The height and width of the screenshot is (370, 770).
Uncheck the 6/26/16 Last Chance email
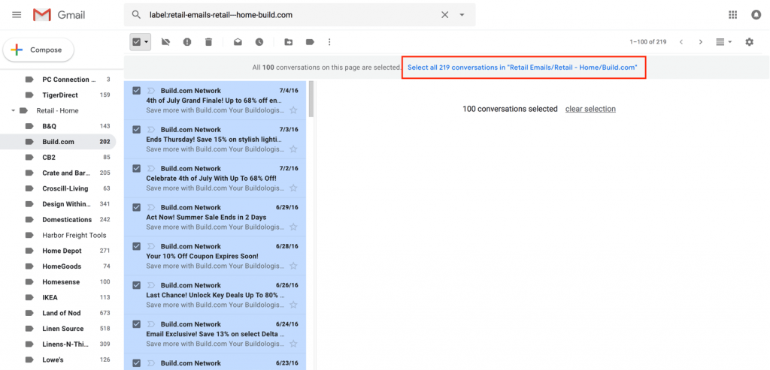137,285
